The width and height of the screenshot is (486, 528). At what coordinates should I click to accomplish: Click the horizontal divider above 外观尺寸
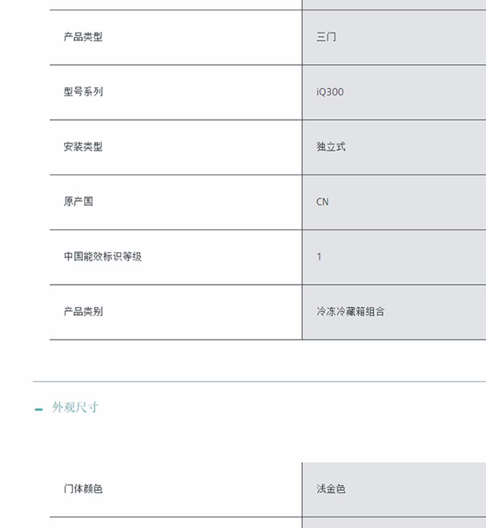click(259, 382)
